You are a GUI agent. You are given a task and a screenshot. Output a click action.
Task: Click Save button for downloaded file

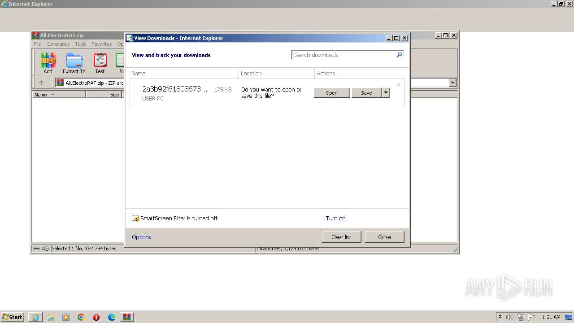[366, 93]
